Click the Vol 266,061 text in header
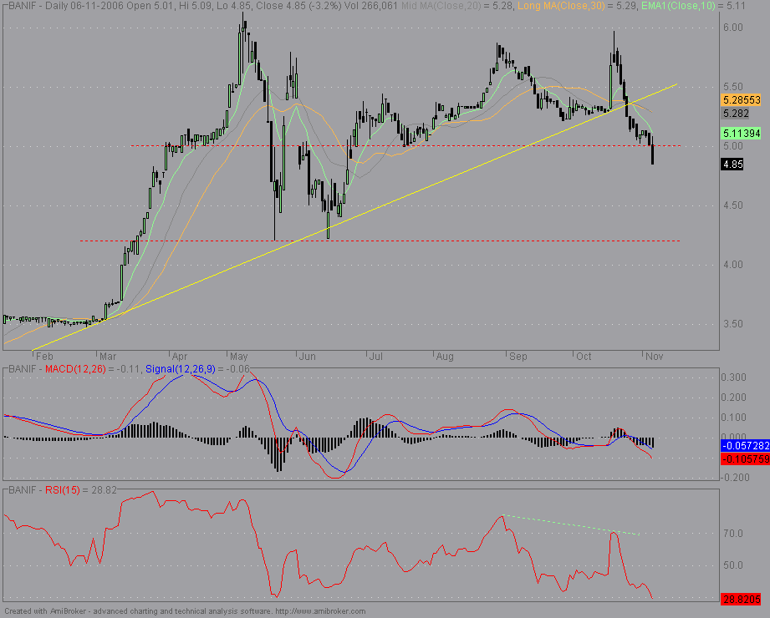 pyautogui.click(x=370, y=6)
